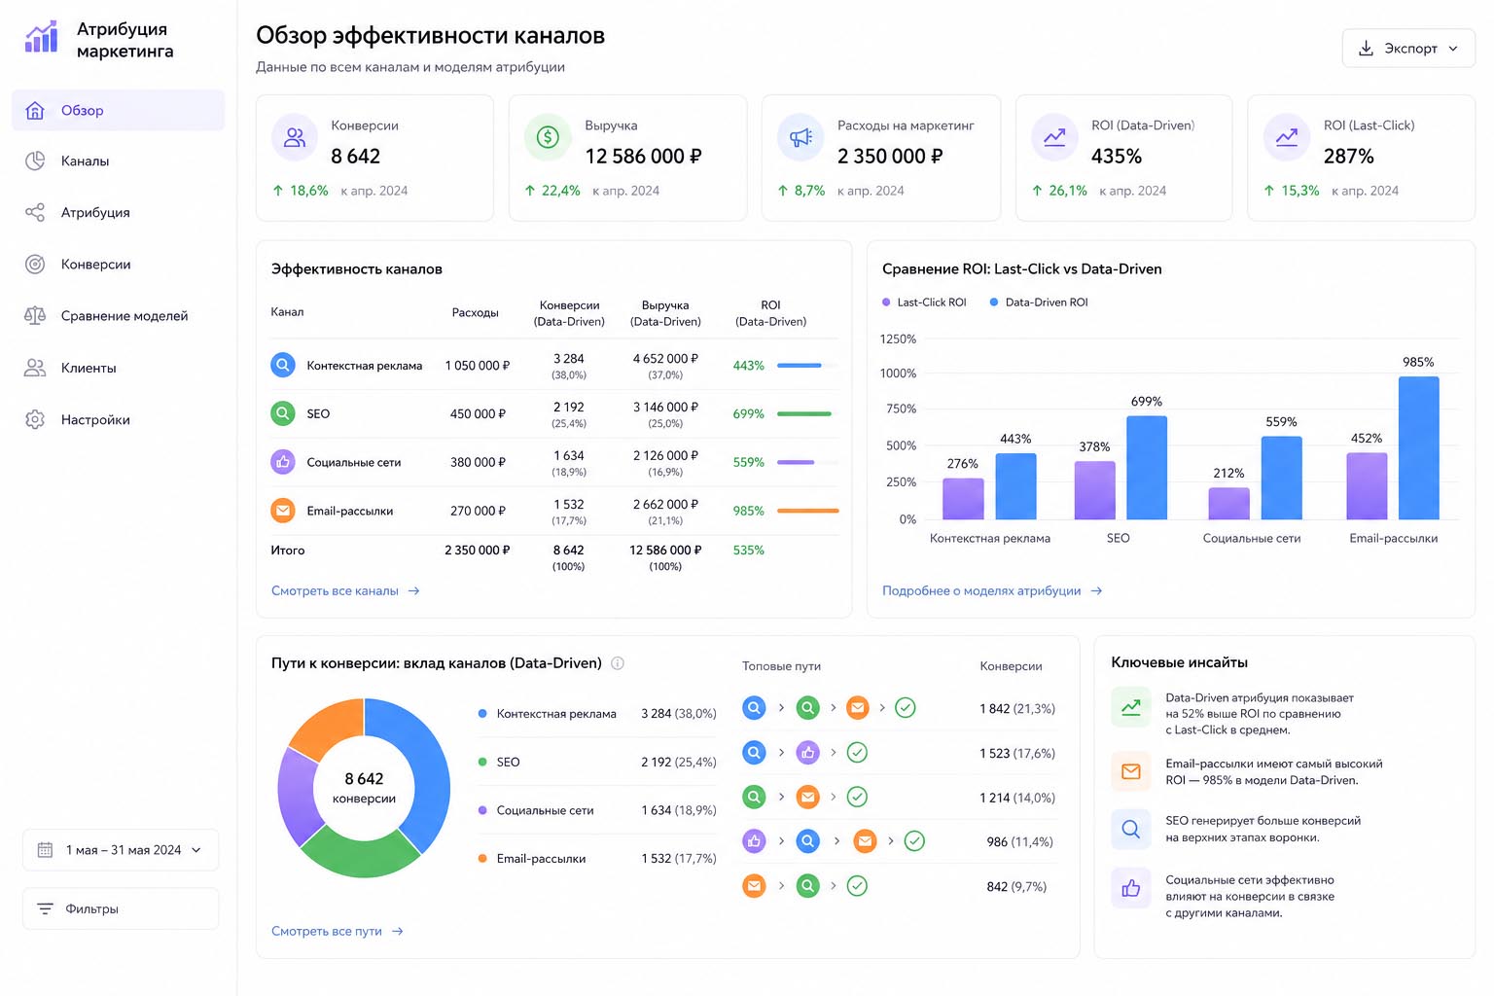The image size is (1494, 996).
Task: Click the app logo bar-chart icon
Action: (42, 38)
